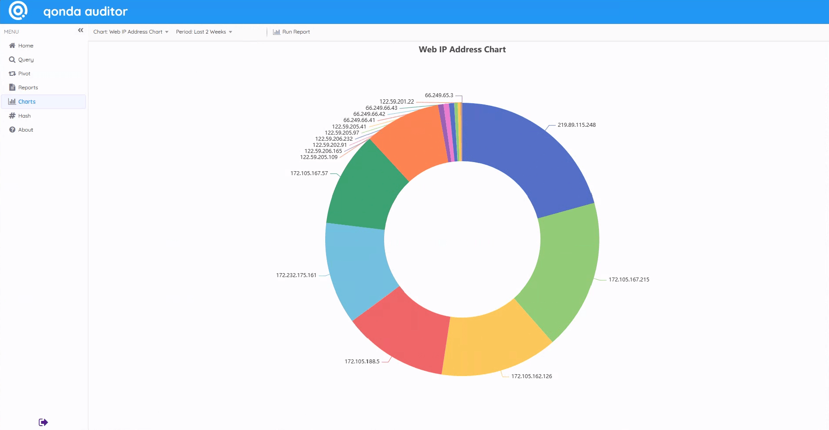Select Charts in the sidebar menu
This screenshot has width=829, height=430.
coord(27,102)
